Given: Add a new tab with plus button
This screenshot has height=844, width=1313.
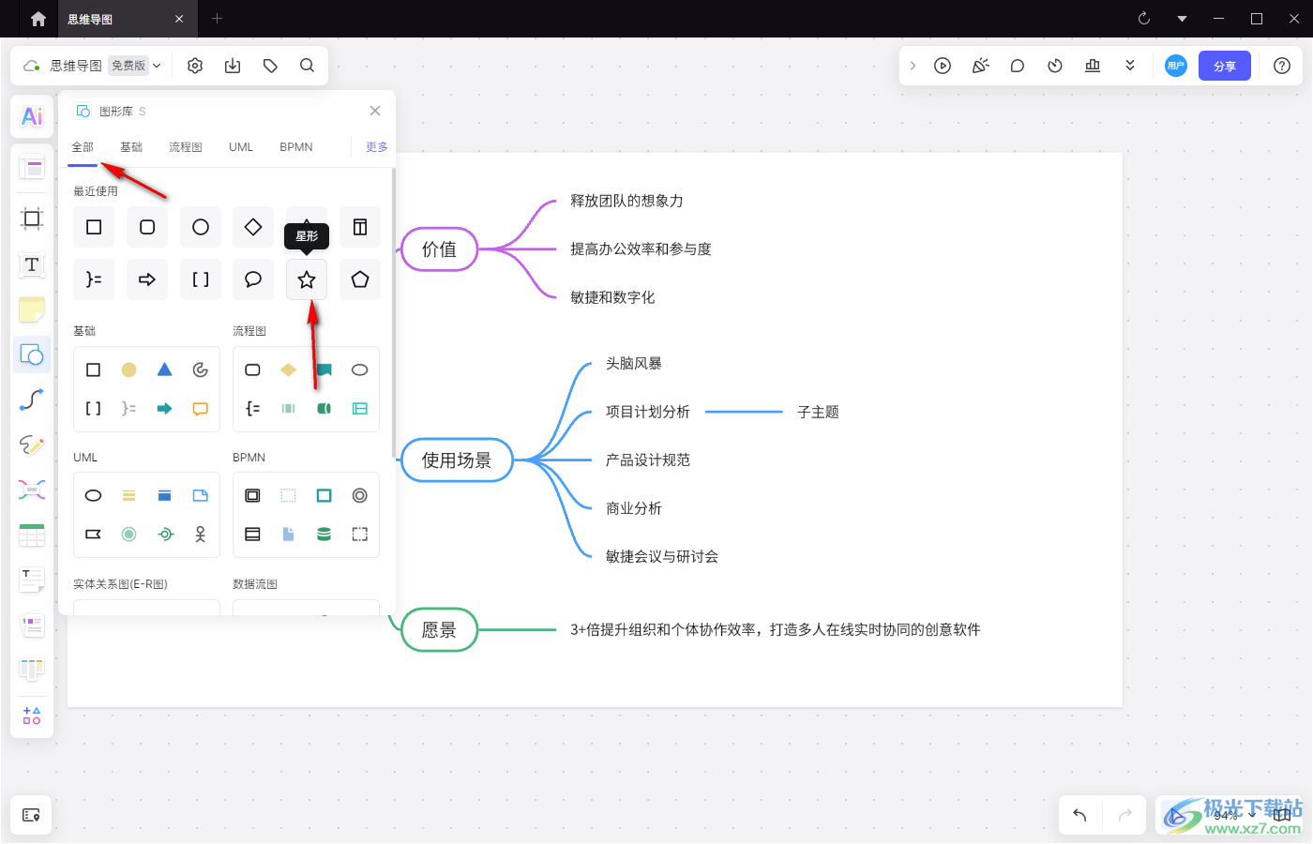Looking at the screenshot, I should 217,19.
